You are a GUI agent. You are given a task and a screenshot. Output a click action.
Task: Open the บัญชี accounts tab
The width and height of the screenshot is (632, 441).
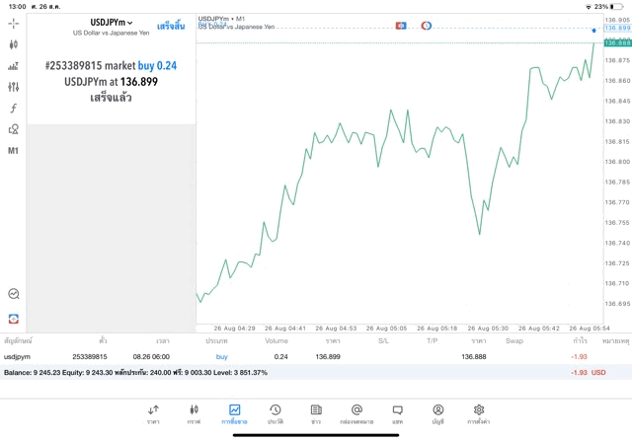tap(438, 414)
